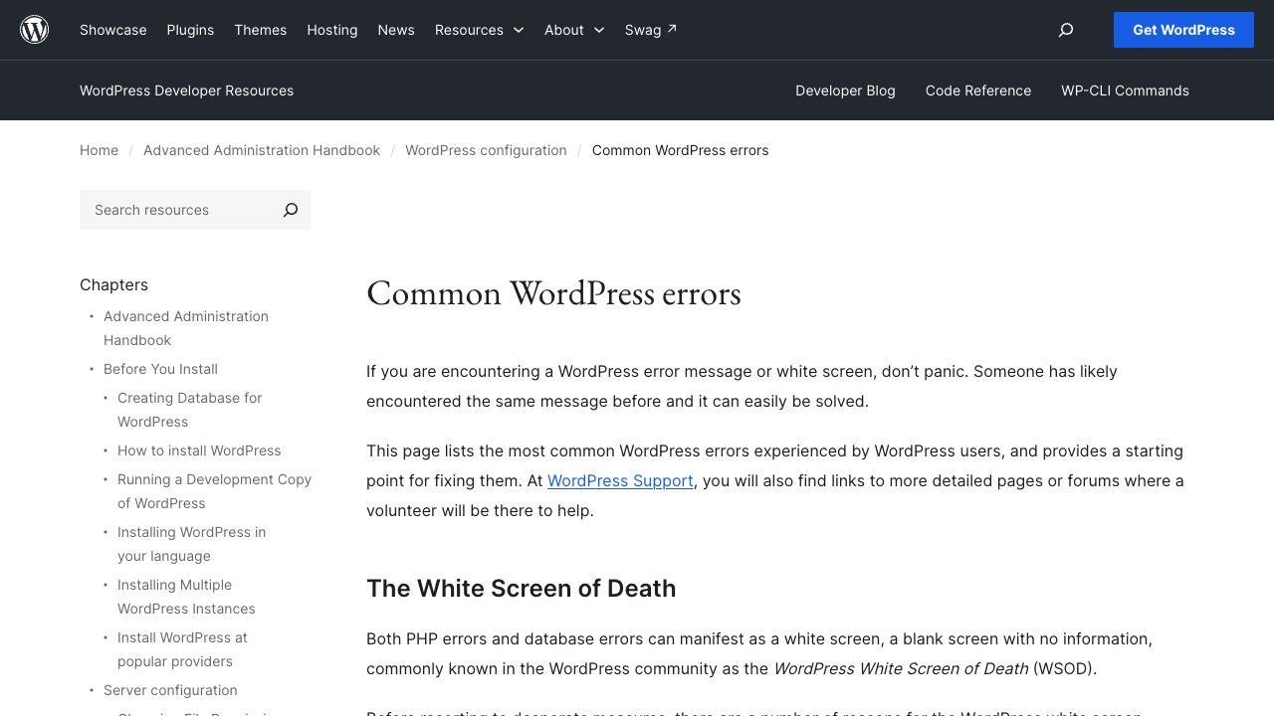Open Creating Database for WordPress chapter
The width and height of the screenshot is (1274, 716).
pyautogui.click(x=189, y=410)
